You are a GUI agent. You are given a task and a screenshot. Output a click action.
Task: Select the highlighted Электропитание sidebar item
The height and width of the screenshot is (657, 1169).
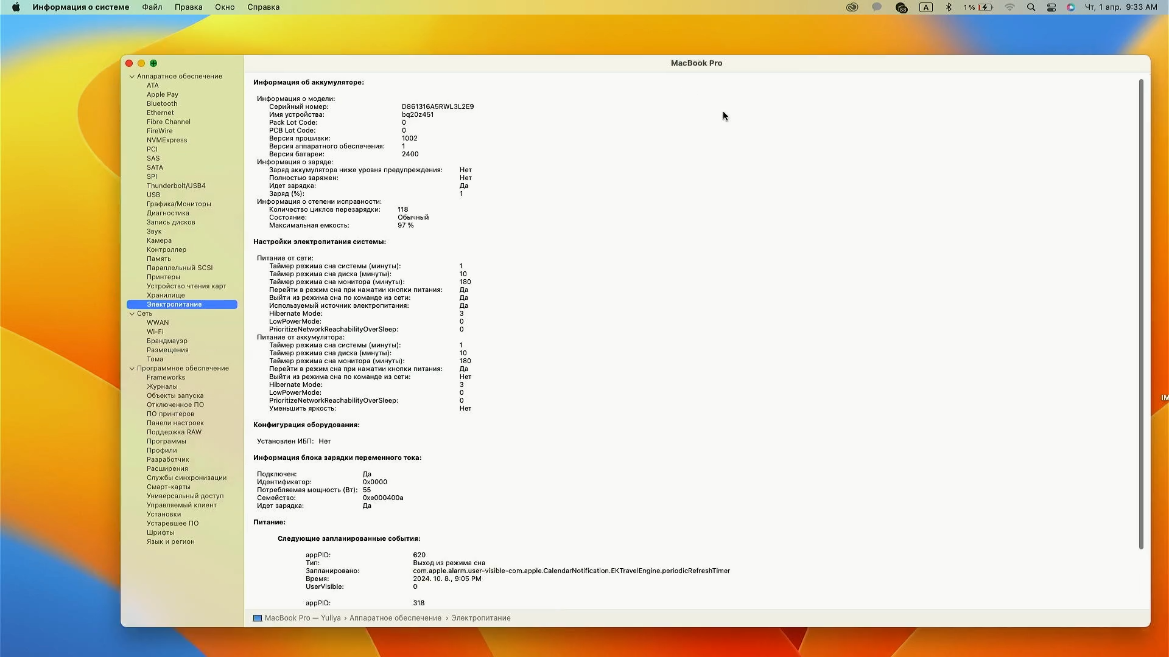182,304
